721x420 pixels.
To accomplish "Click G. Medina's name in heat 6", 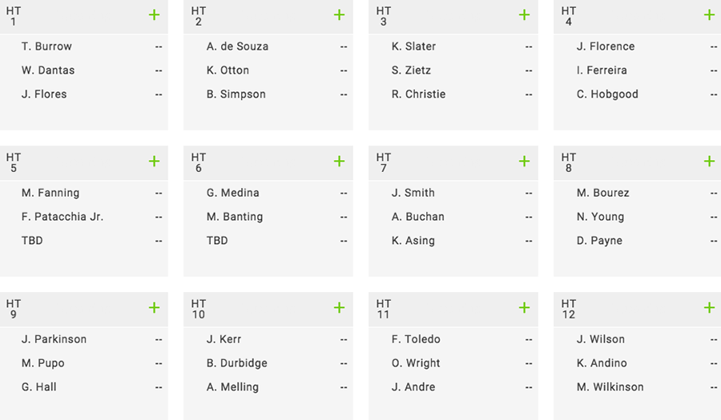I will pyautogui.click(x=232, y=193).
